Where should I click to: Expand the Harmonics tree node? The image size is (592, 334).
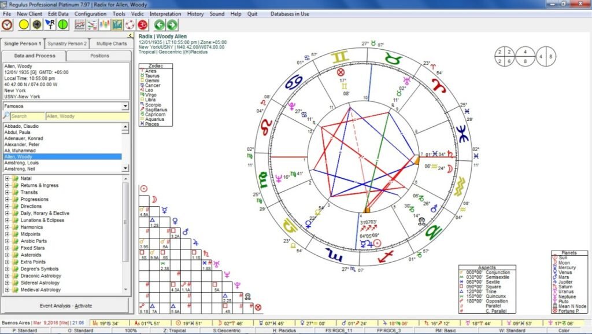coord(7,227)
